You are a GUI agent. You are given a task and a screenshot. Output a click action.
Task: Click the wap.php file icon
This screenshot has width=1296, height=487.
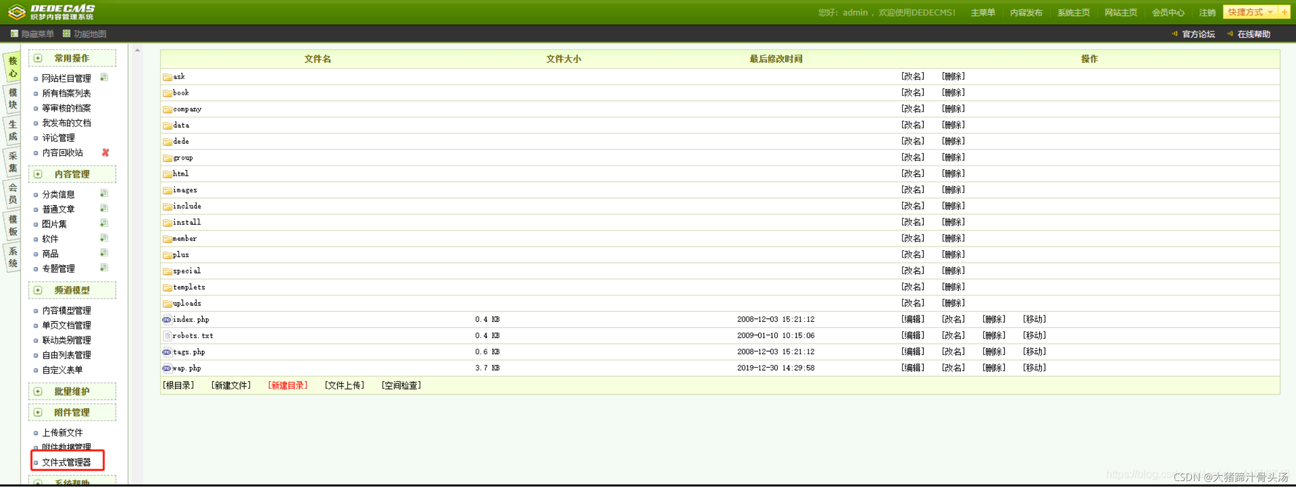click(x=167, y=368)
